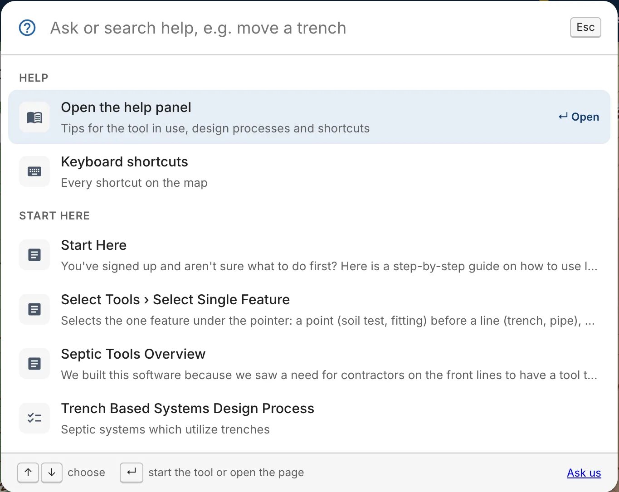619x492 pixels.
Task: Click 'Selects the one feature under the pointer' text
Action: click(x=328, y=321)
